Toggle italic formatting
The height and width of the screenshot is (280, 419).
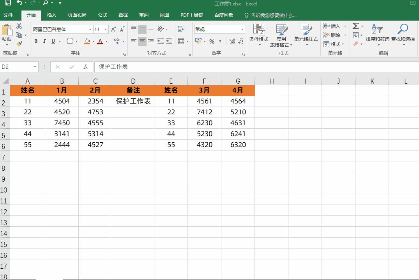click(44, 41)
